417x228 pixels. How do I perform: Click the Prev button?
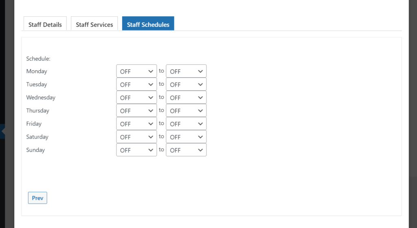point(37,198)
